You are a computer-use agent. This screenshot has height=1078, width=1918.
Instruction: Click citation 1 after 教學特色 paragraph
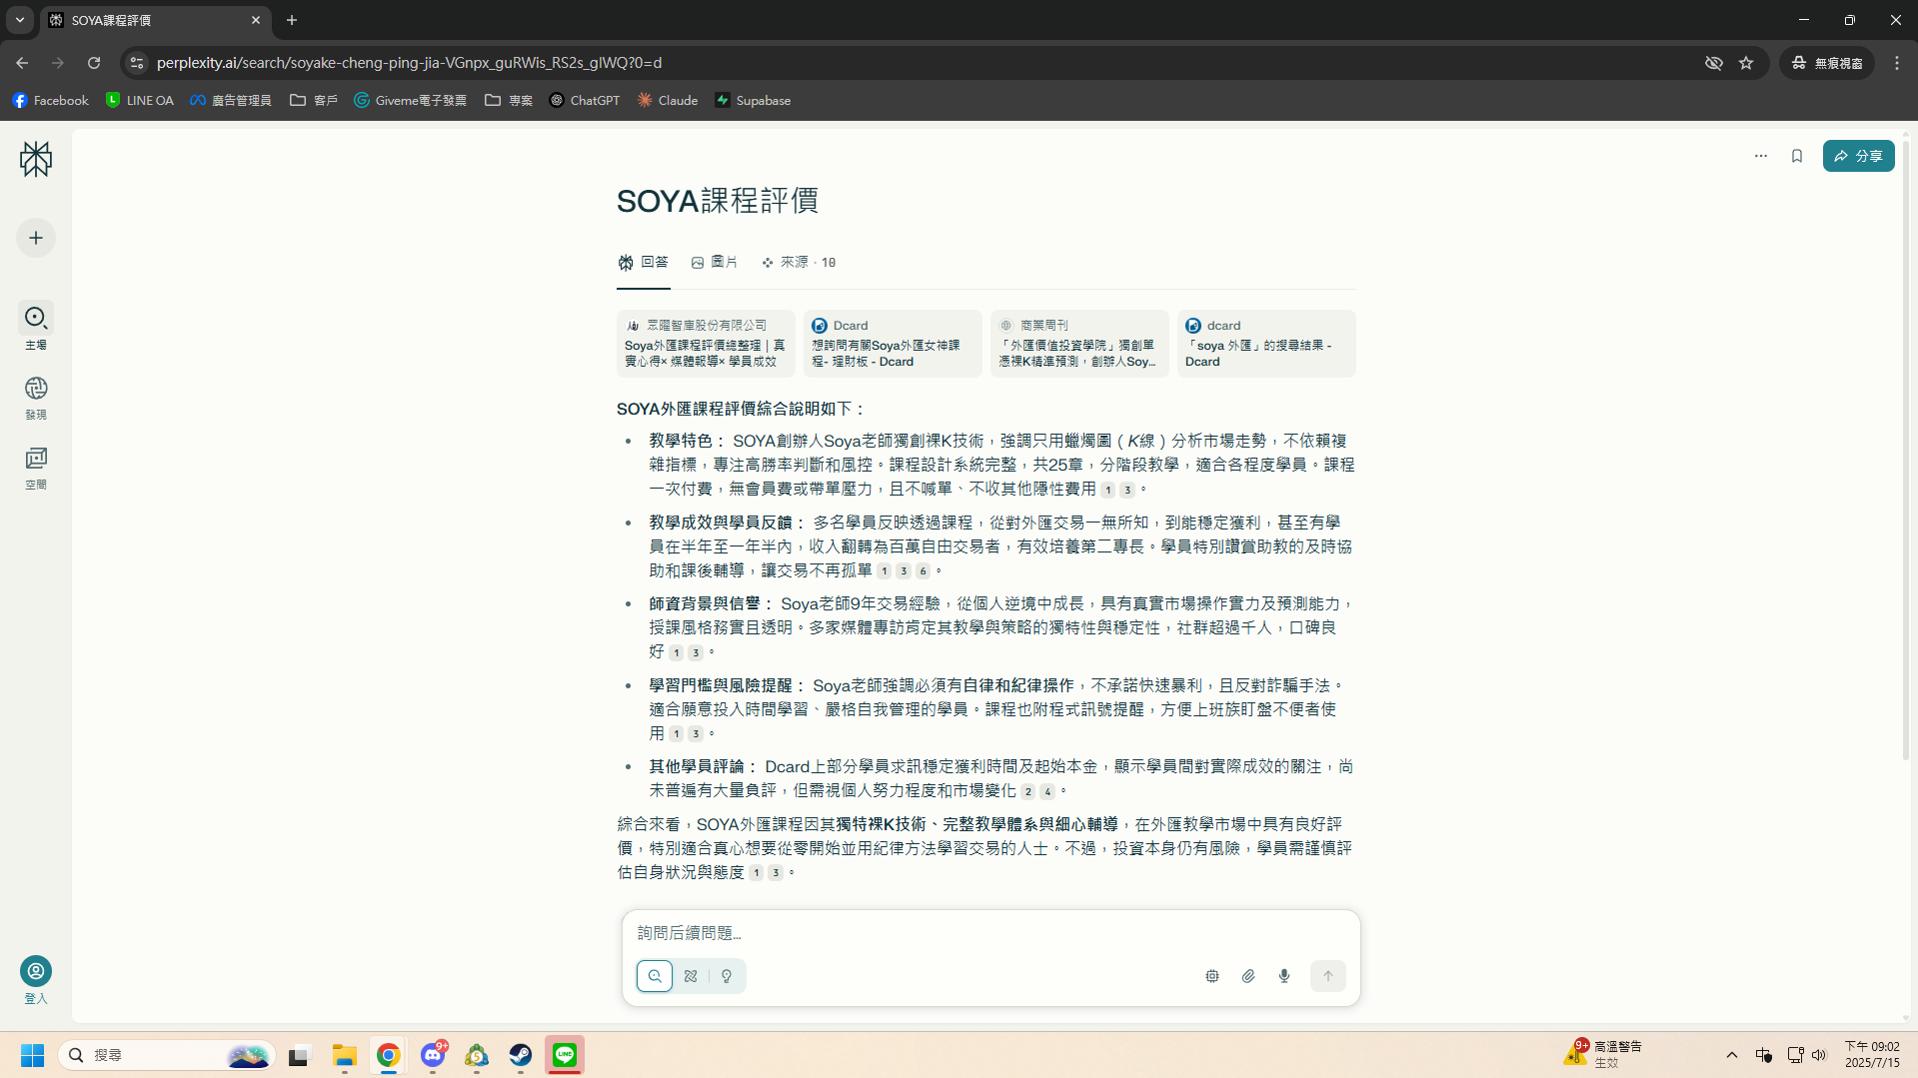click(x=1107, y=490)
